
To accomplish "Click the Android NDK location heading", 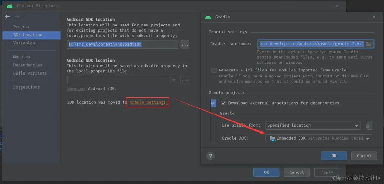I will click(91, 60).
